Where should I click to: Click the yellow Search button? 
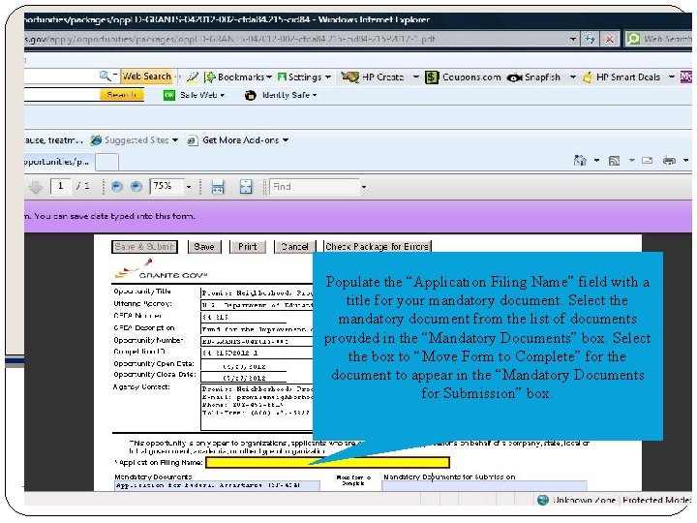[x=121, y=95]
